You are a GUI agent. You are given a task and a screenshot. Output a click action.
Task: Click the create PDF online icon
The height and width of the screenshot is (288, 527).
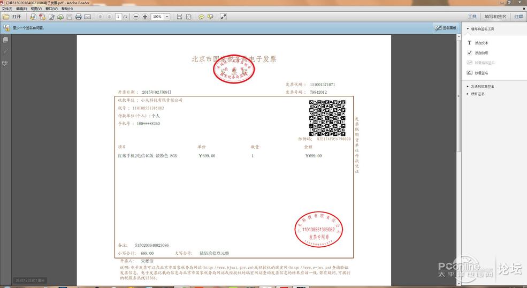(x=33, y=17)
